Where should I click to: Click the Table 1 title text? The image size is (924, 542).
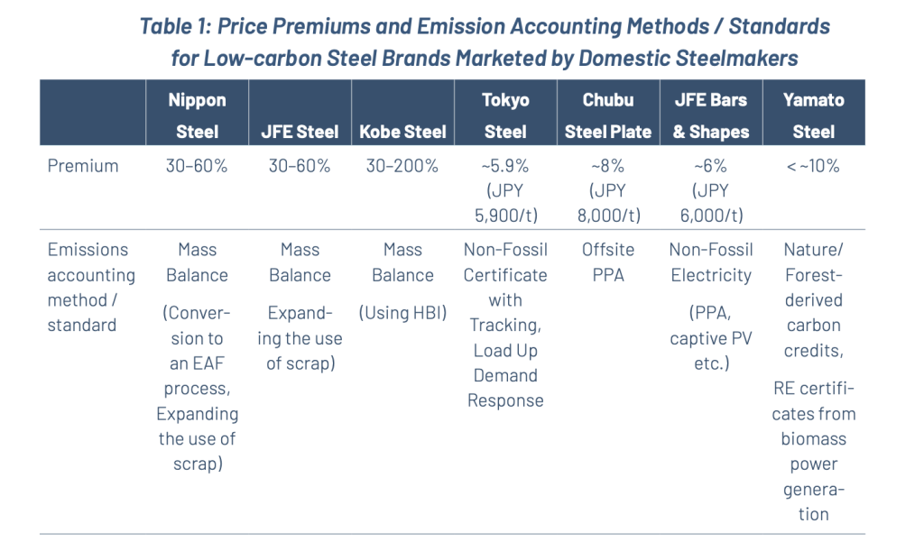(485, 41)
